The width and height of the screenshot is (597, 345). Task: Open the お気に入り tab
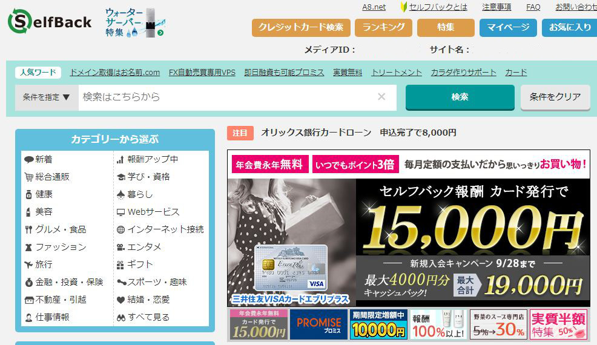(570, 27)
